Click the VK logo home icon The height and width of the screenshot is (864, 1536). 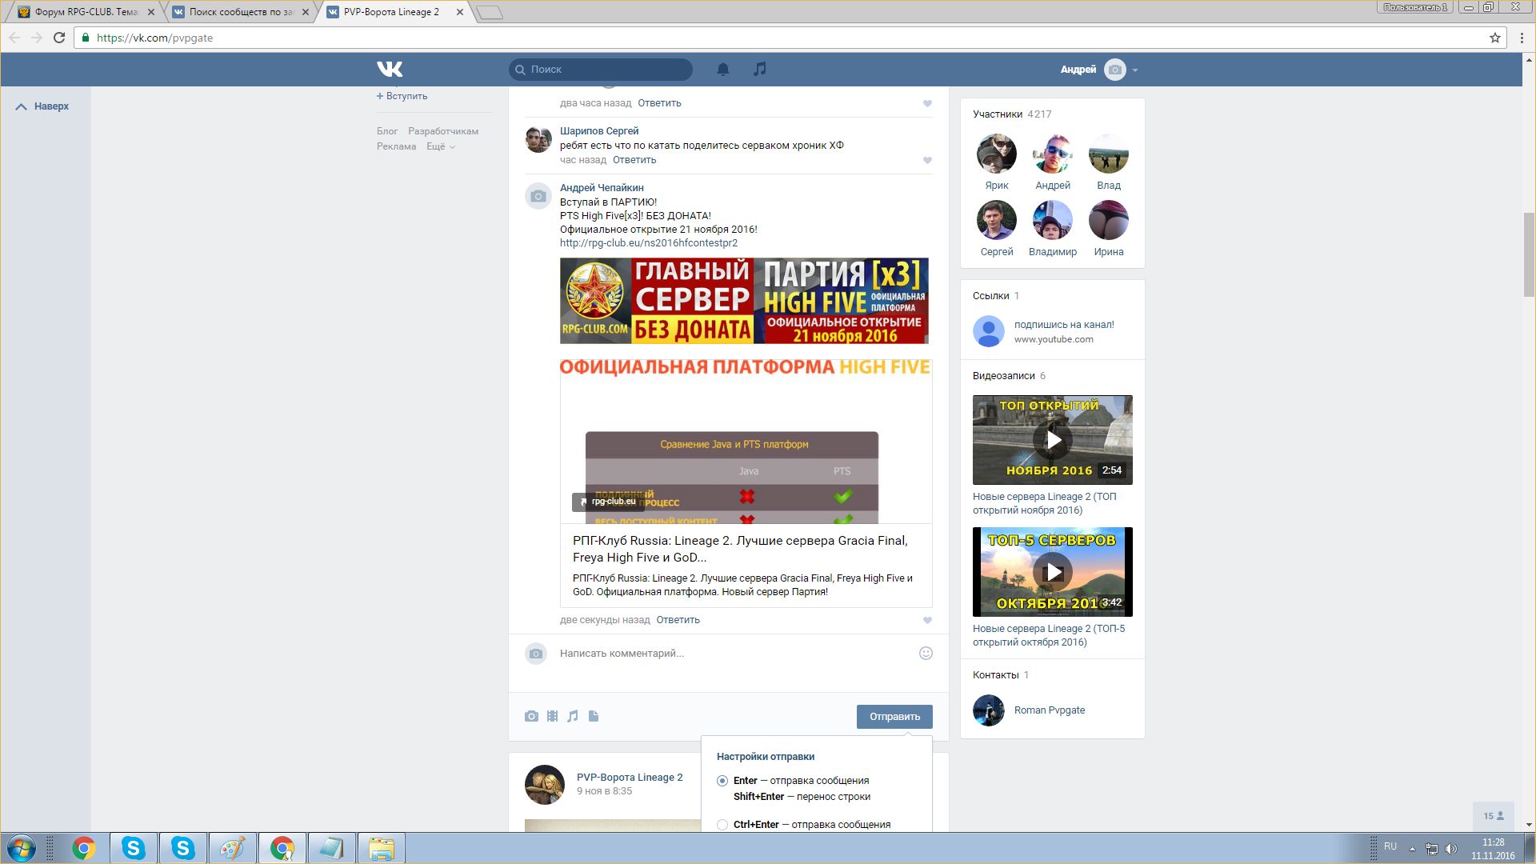[390, 69]
